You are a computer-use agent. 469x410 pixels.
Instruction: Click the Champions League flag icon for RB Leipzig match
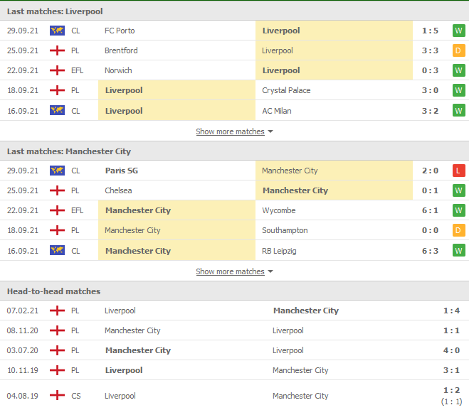tap(57, 251)
